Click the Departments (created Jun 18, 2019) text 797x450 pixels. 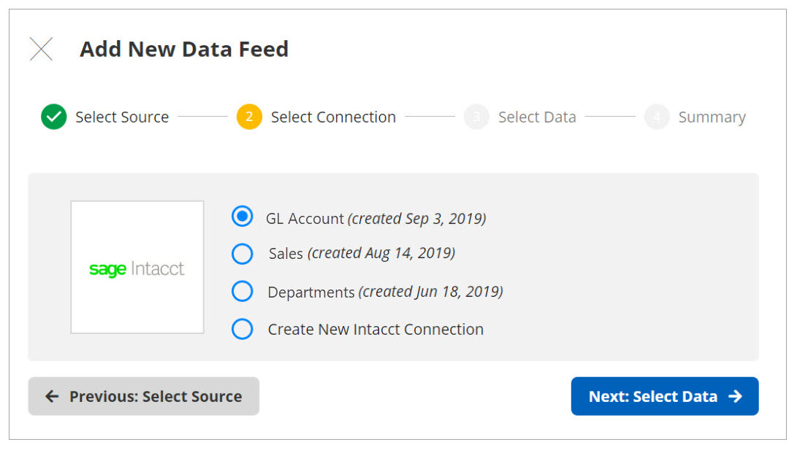pos(385,292)
